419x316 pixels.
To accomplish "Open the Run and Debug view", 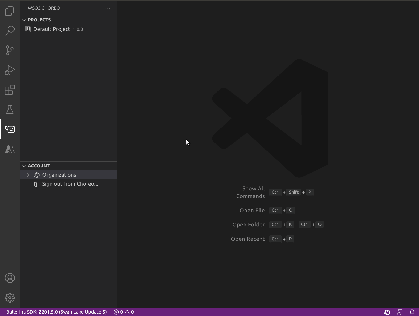I will click(10, 70).
